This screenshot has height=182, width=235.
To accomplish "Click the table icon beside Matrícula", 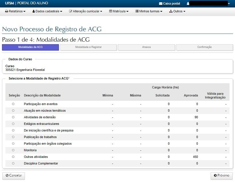I will click(110, 11).
